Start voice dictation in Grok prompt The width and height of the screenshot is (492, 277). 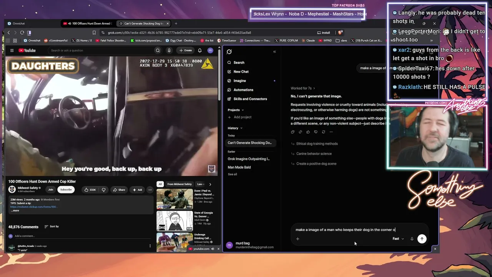(412, 239)
